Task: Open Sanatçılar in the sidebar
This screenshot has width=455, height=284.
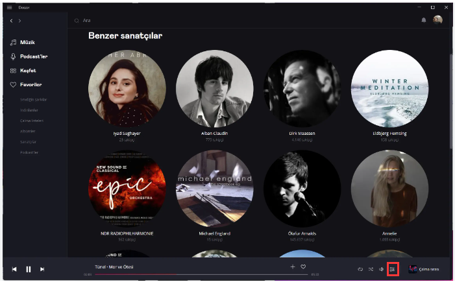Action: tap(28, 142)
